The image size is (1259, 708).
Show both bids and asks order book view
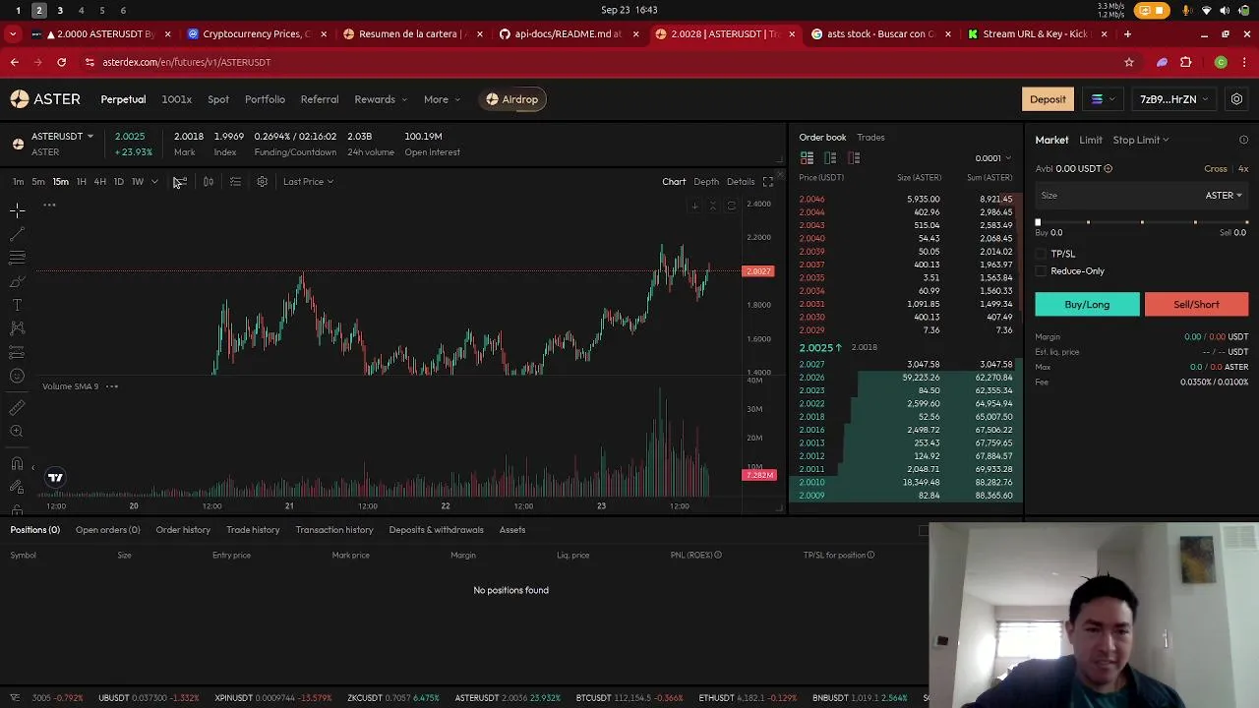(x=807, y=158)
